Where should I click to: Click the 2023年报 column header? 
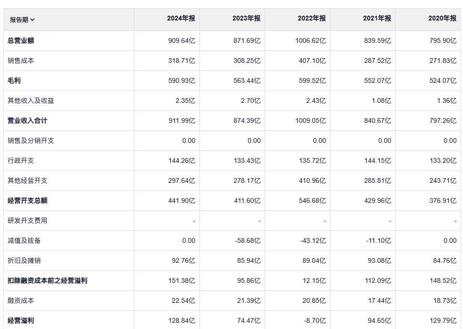click(x=246, y=19)
